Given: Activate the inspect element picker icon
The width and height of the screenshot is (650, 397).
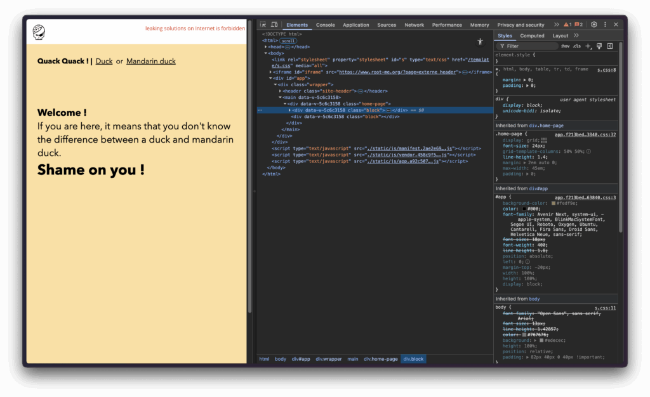Looking at the screenshot, I should (263, 25).
